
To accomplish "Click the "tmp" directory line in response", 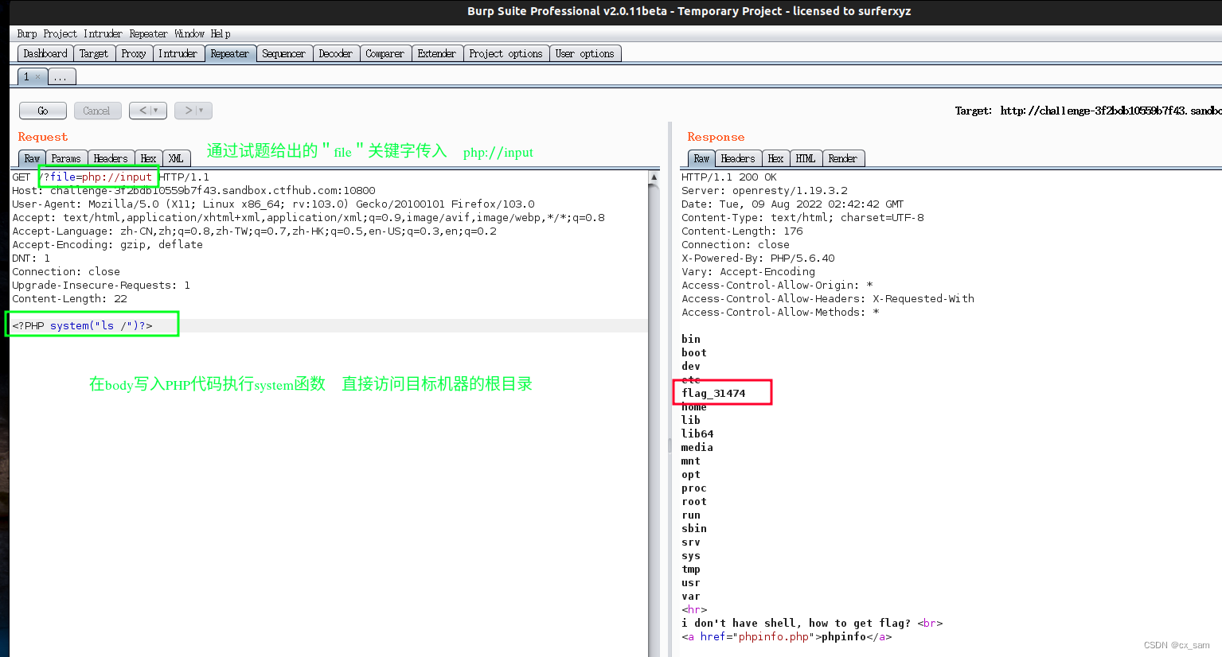I will point(691,570).
